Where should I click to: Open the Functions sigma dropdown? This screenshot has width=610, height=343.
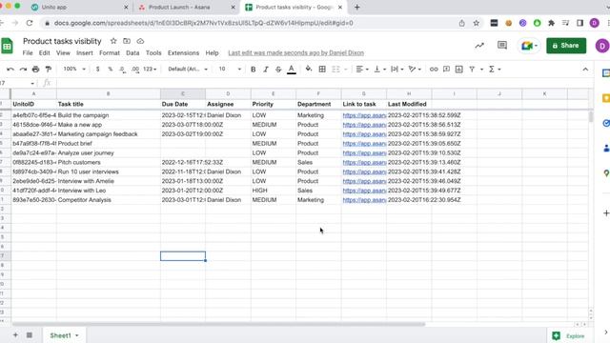coord(495,70)
